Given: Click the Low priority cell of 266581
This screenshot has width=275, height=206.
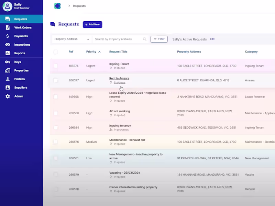Looking at the screenshot, I should click(x=89, y=158).
